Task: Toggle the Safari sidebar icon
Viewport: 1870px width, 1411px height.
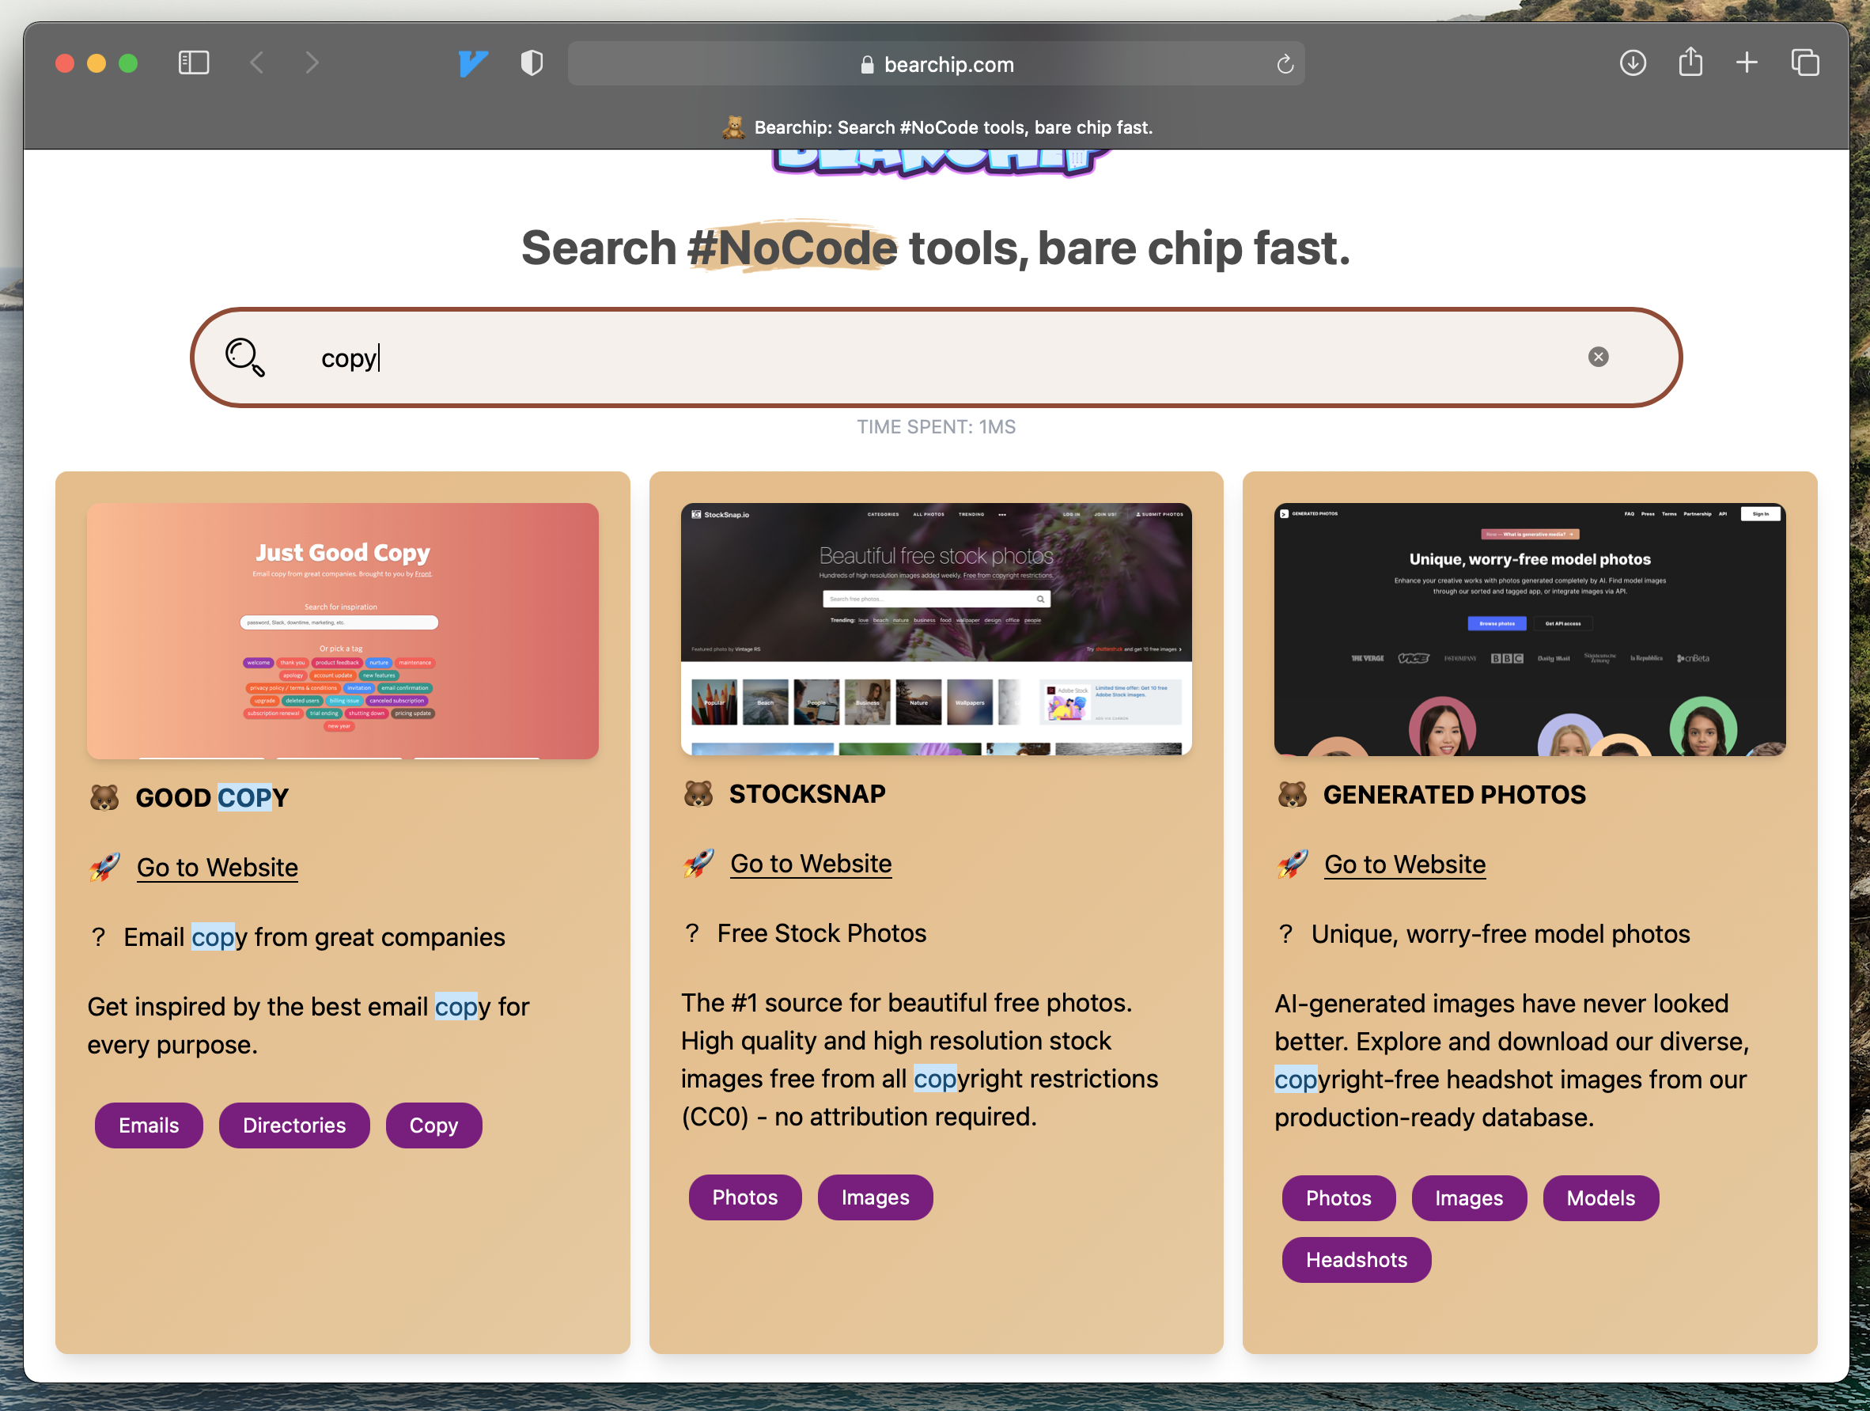Action: [x=194, y=62]
